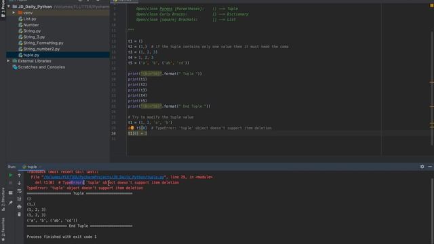This screenshot has height=244, width=434.
Task: Click warning stripe marker near line 20
Action: (x=431, y=82)
